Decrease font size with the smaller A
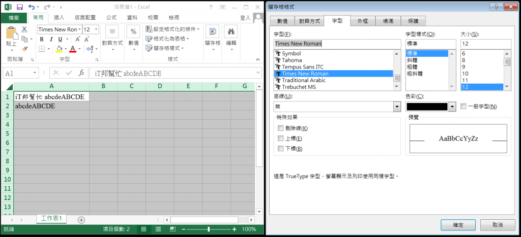The height and width of the screenshot is (237, 521). tap(86, 40)
